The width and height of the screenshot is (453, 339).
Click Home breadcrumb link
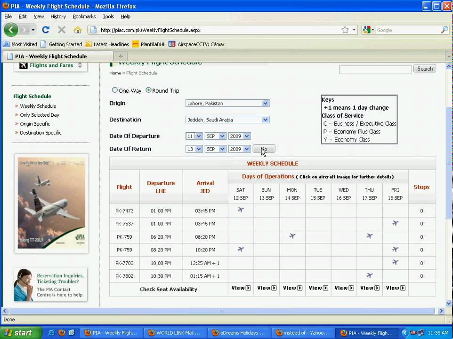[x=115, y=73]
